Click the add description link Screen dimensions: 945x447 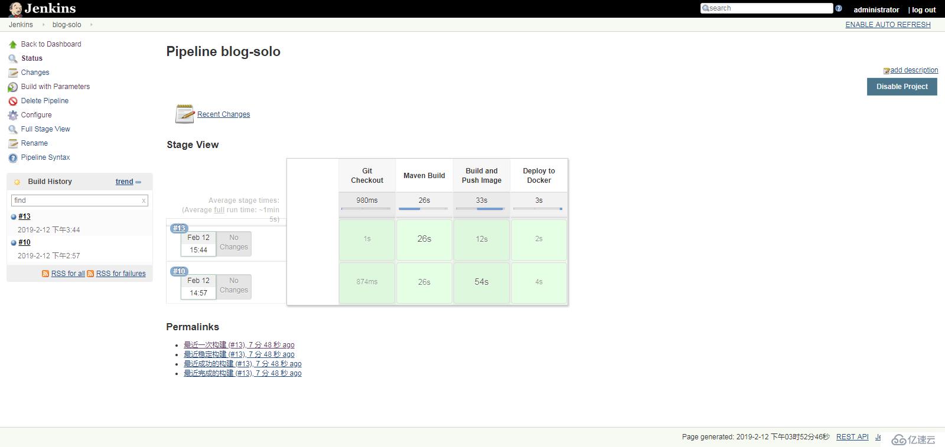click(914, 70)
